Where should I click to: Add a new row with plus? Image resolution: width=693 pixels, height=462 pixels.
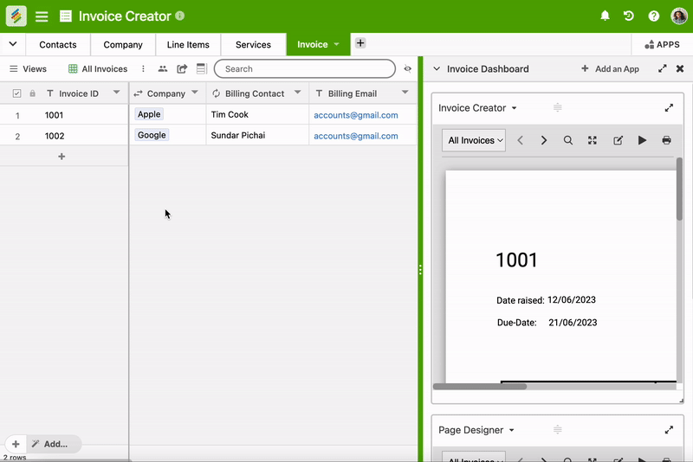pyautogui.click(x=62, y=157)
